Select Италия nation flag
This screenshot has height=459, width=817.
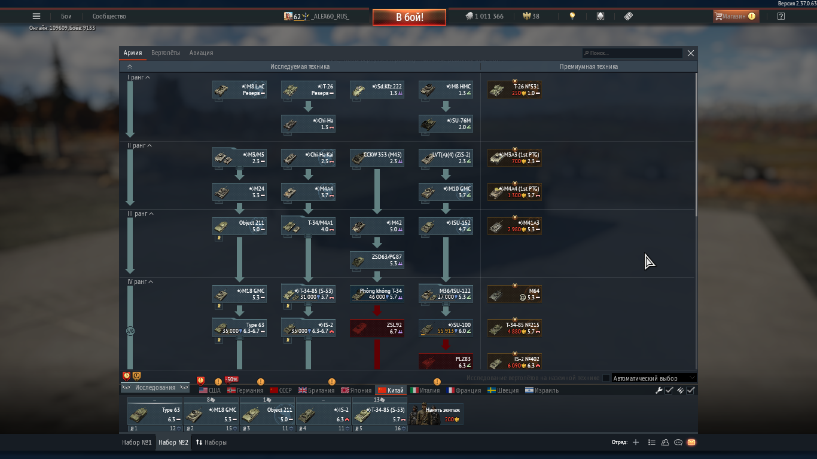click(425, 390)
